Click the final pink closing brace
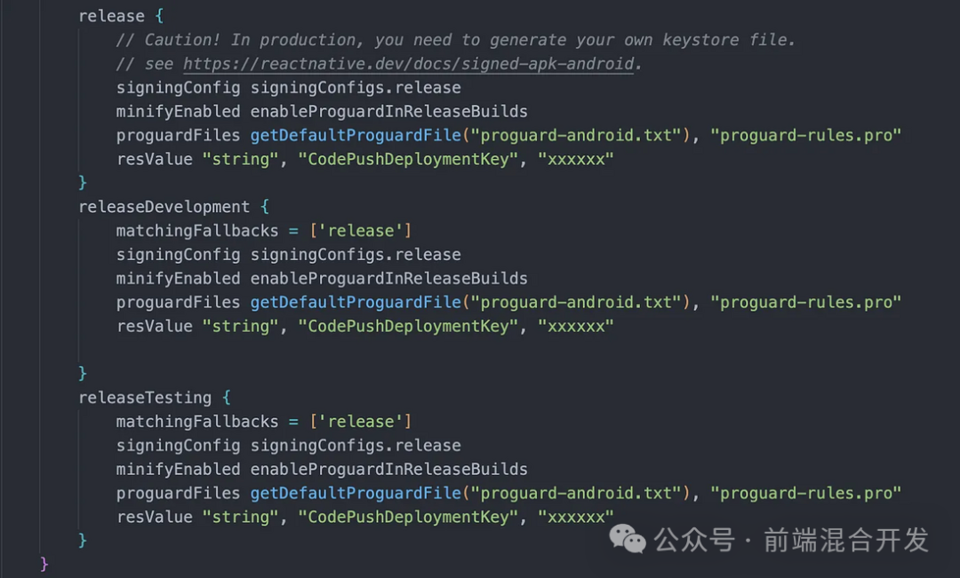960x578 pixels. click(x=44, y=563)
